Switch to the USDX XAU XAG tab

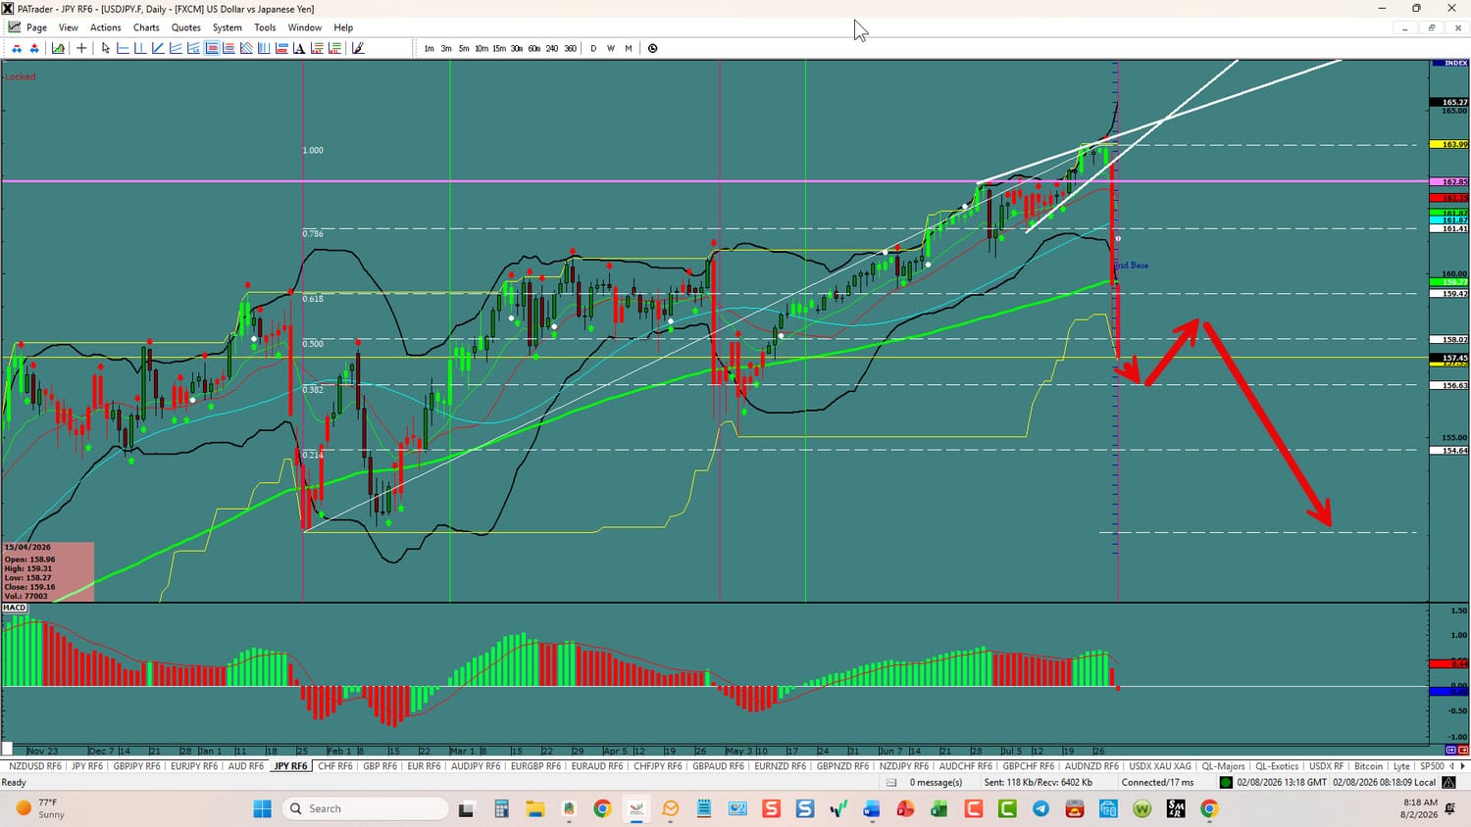(x=1160, y=766)
